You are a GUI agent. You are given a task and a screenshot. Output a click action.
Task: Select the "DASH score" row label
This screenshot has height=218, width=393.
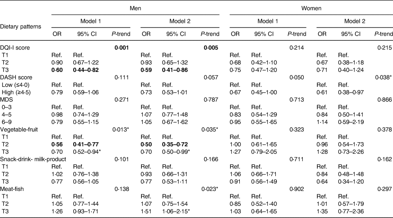(x=17, y=77)
